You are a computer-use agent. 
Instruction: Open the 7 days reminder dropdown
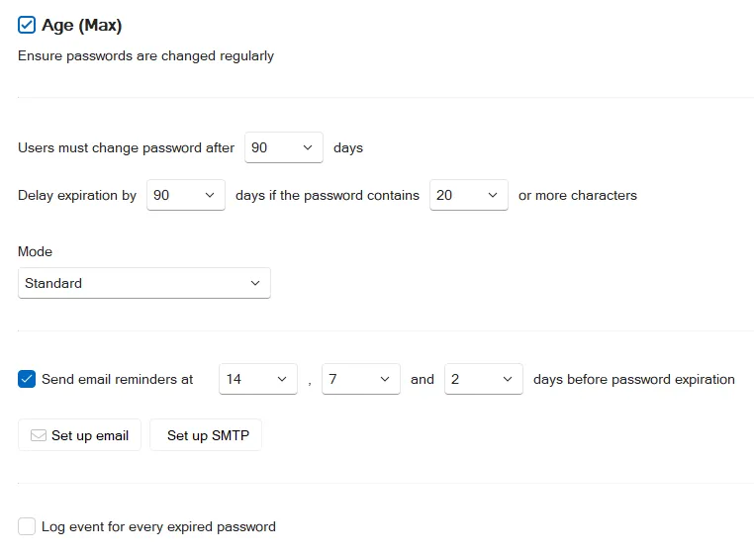[361, 379]
